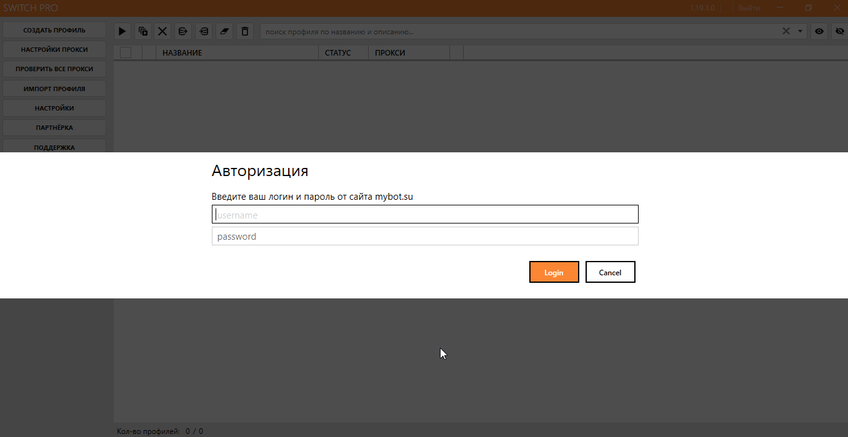Viewport: 848px width, 437px height.
Task: Click the eraser toolbar icon
Action: (224, 31)
